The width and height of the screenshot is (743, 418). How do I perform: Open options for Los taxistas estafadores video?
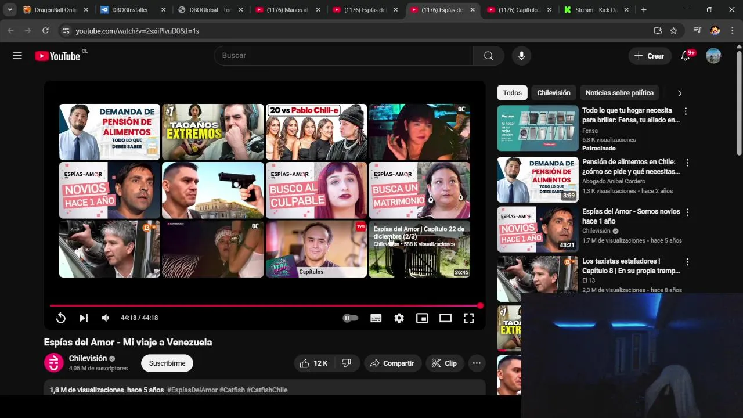687,262
